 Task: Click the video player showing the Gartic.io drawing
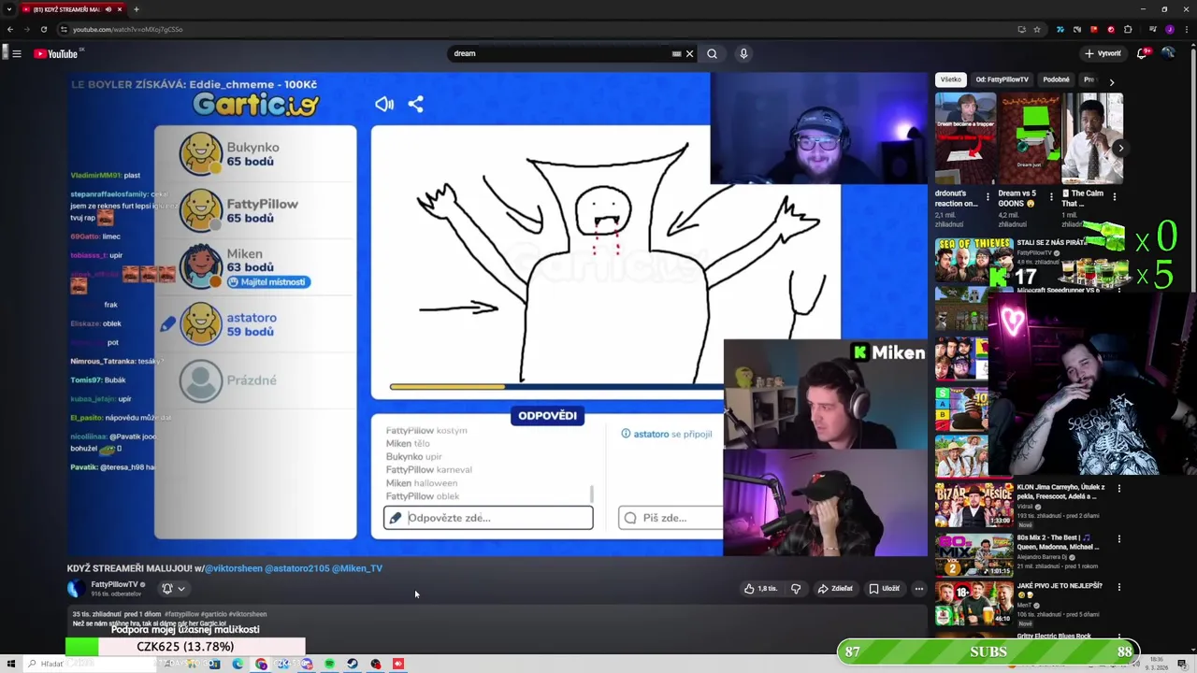[x=497, y=314]
